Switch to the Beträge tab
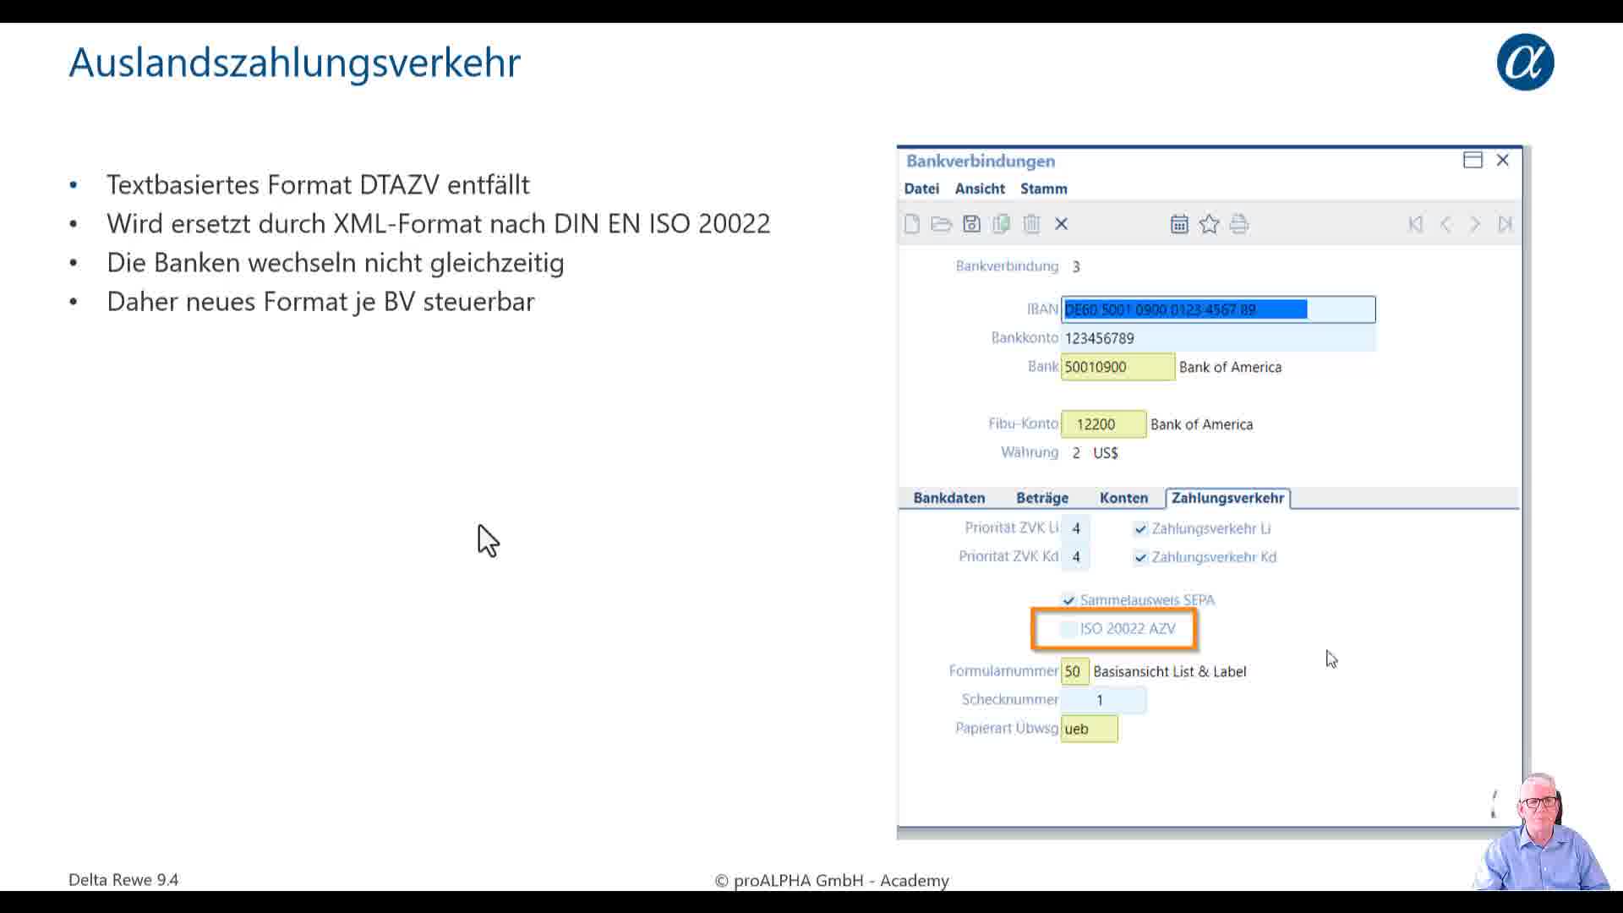The width and height of the screenshot is (1623, 913). (1041, 497)
